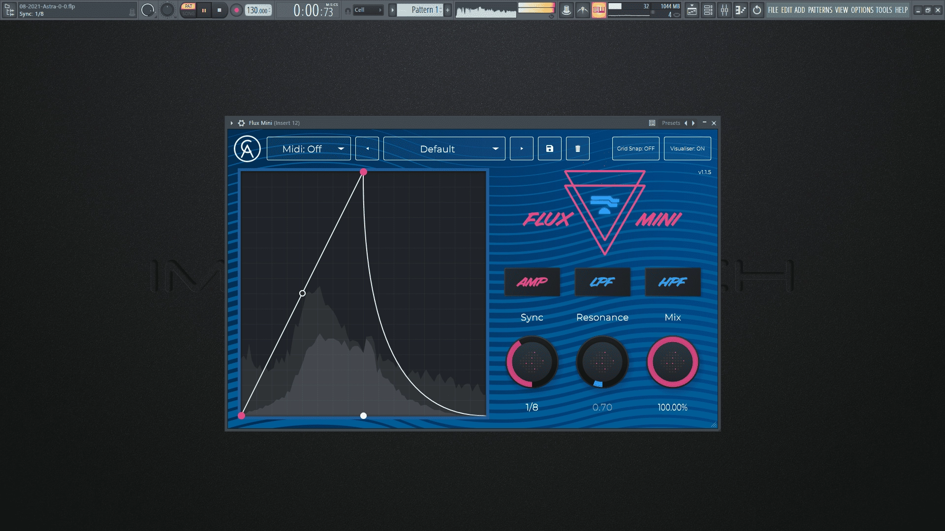Add a new pattern with plus button

(447, 10)
